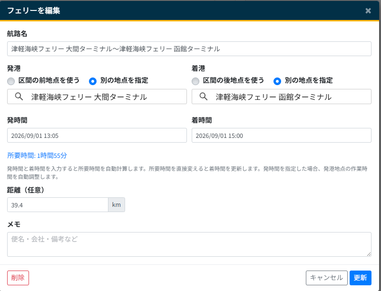Click arrival port field 函館ターミナル
Screen dimensions: 381x291
282,97
